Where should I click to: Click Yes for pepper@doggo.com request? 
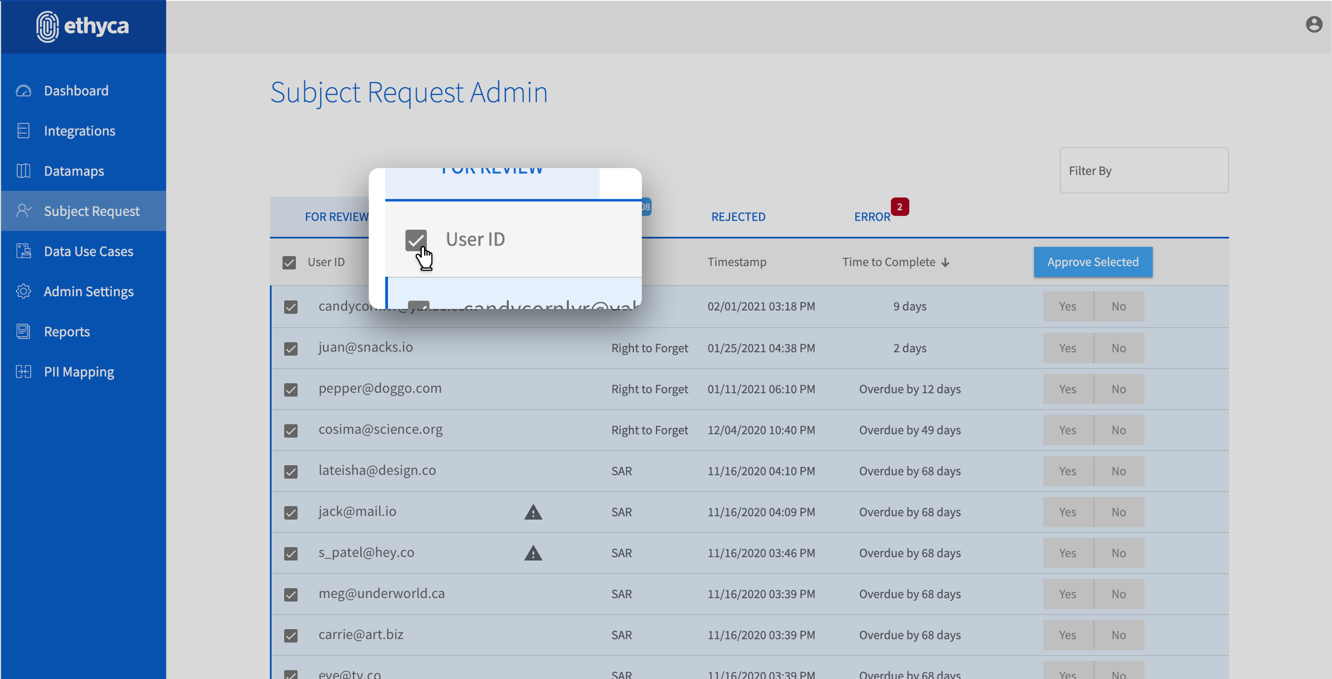1067,389
